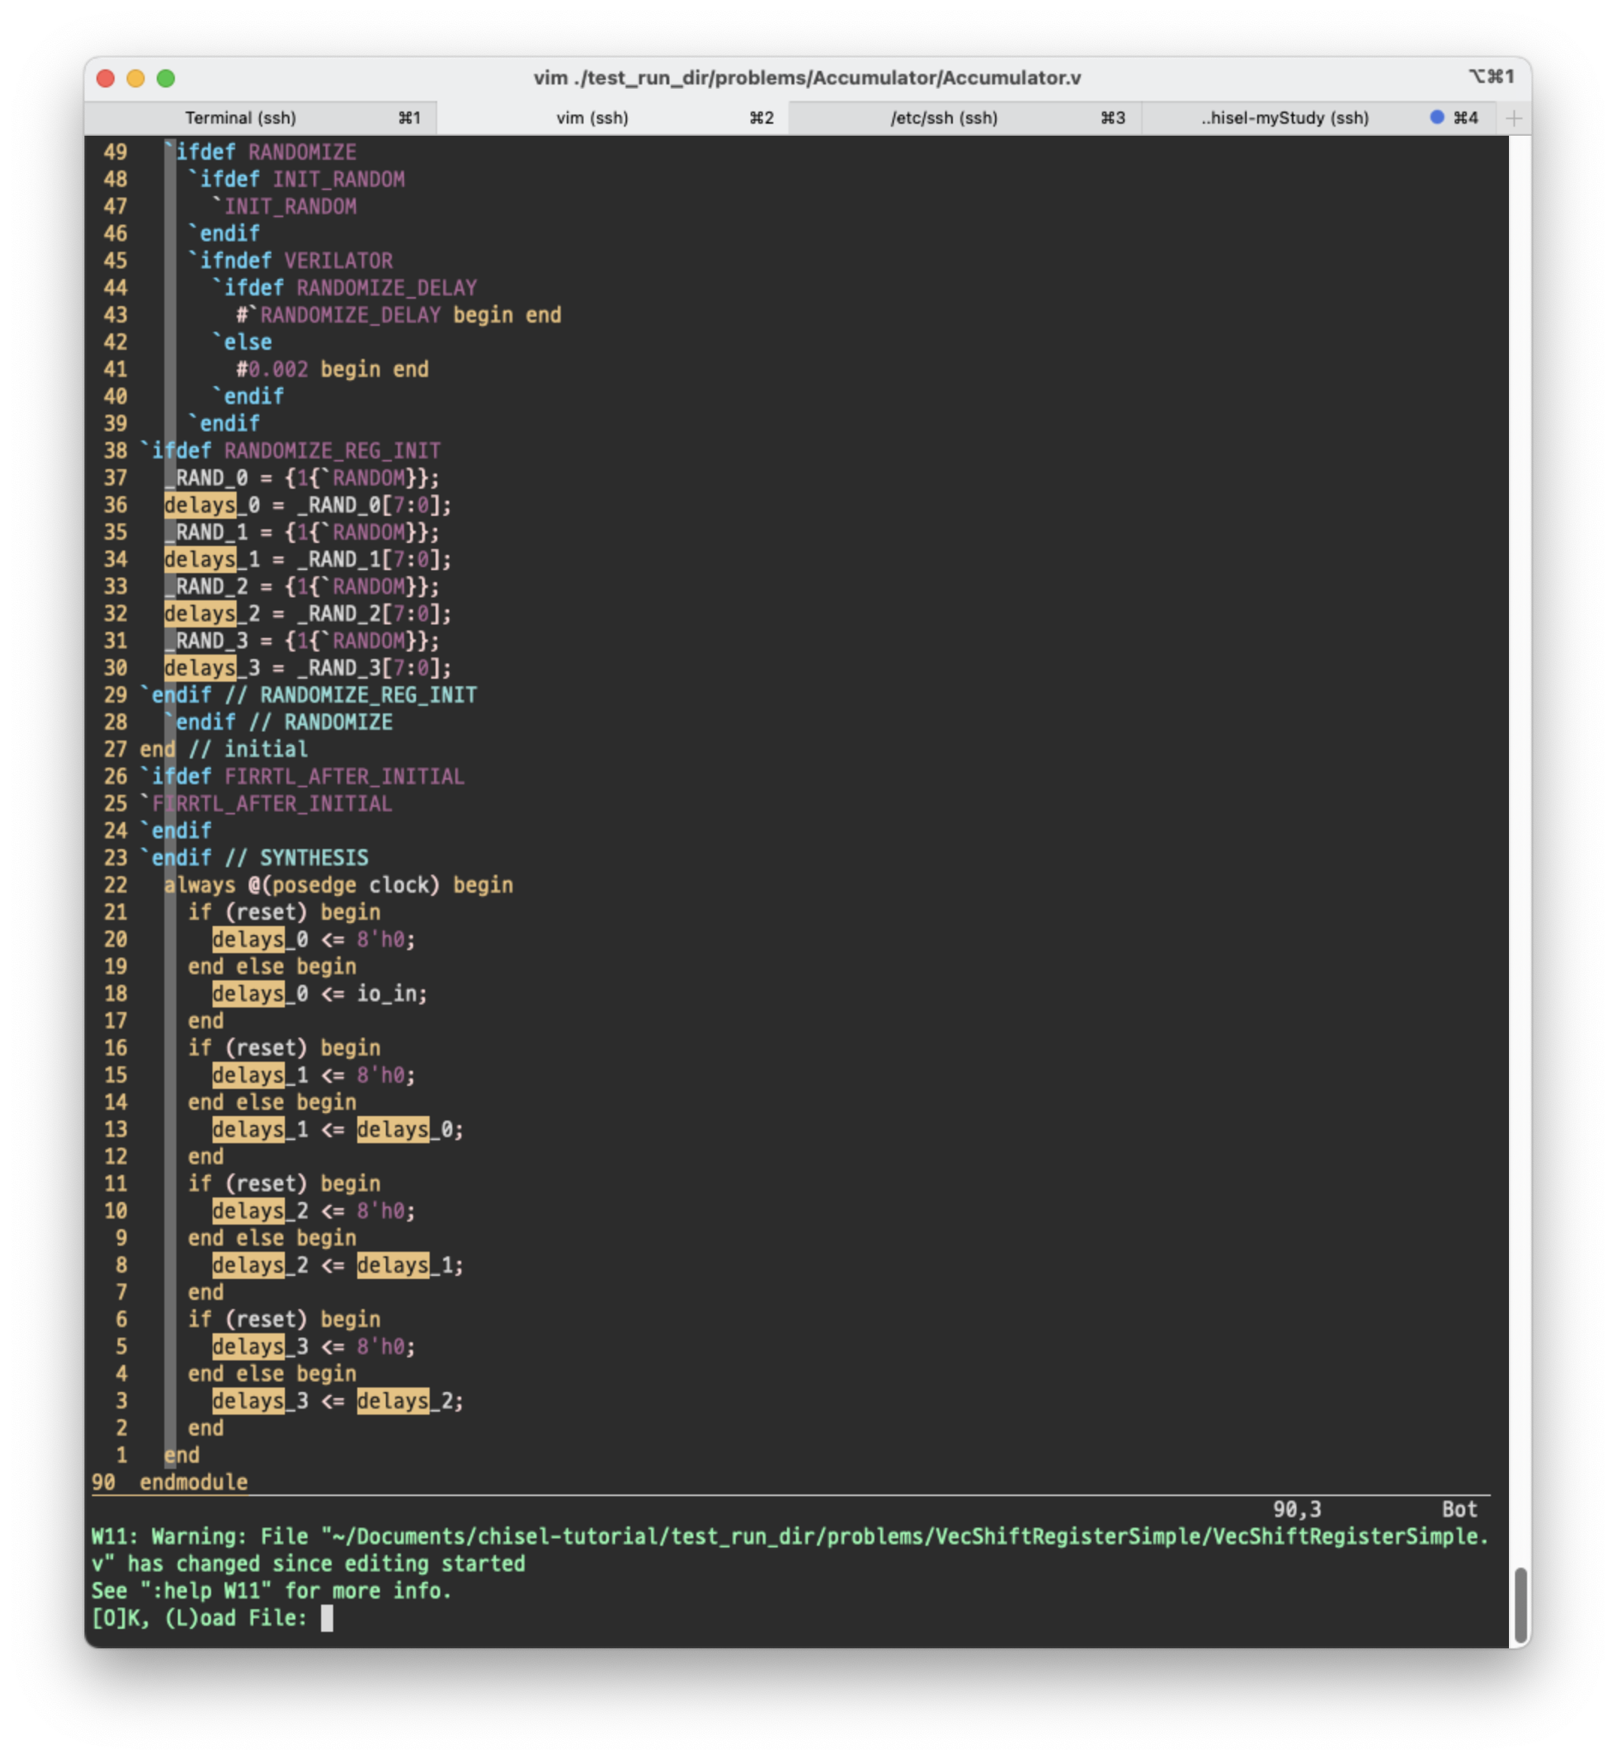Screen dimensions: 1616x1760
Task: Open the /etc/ssh (ssh) tab
Action: 965,118
